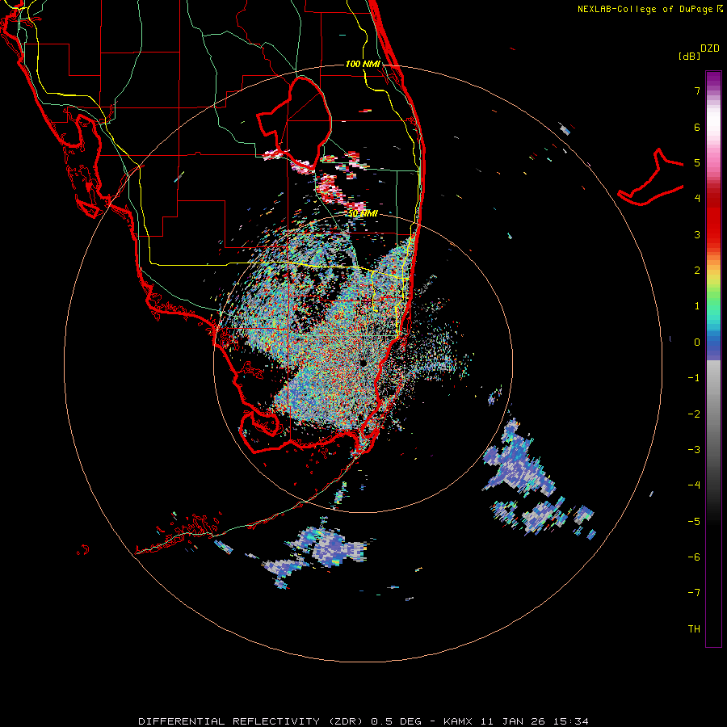Image resolution: width=727 pixels, height=727 pixels.
Task: Click the color scale value 5
Action: [x=697, y=162]
